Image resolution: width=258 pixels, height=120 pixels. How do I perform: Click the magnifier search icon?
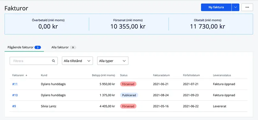click(x=54, y=61)
